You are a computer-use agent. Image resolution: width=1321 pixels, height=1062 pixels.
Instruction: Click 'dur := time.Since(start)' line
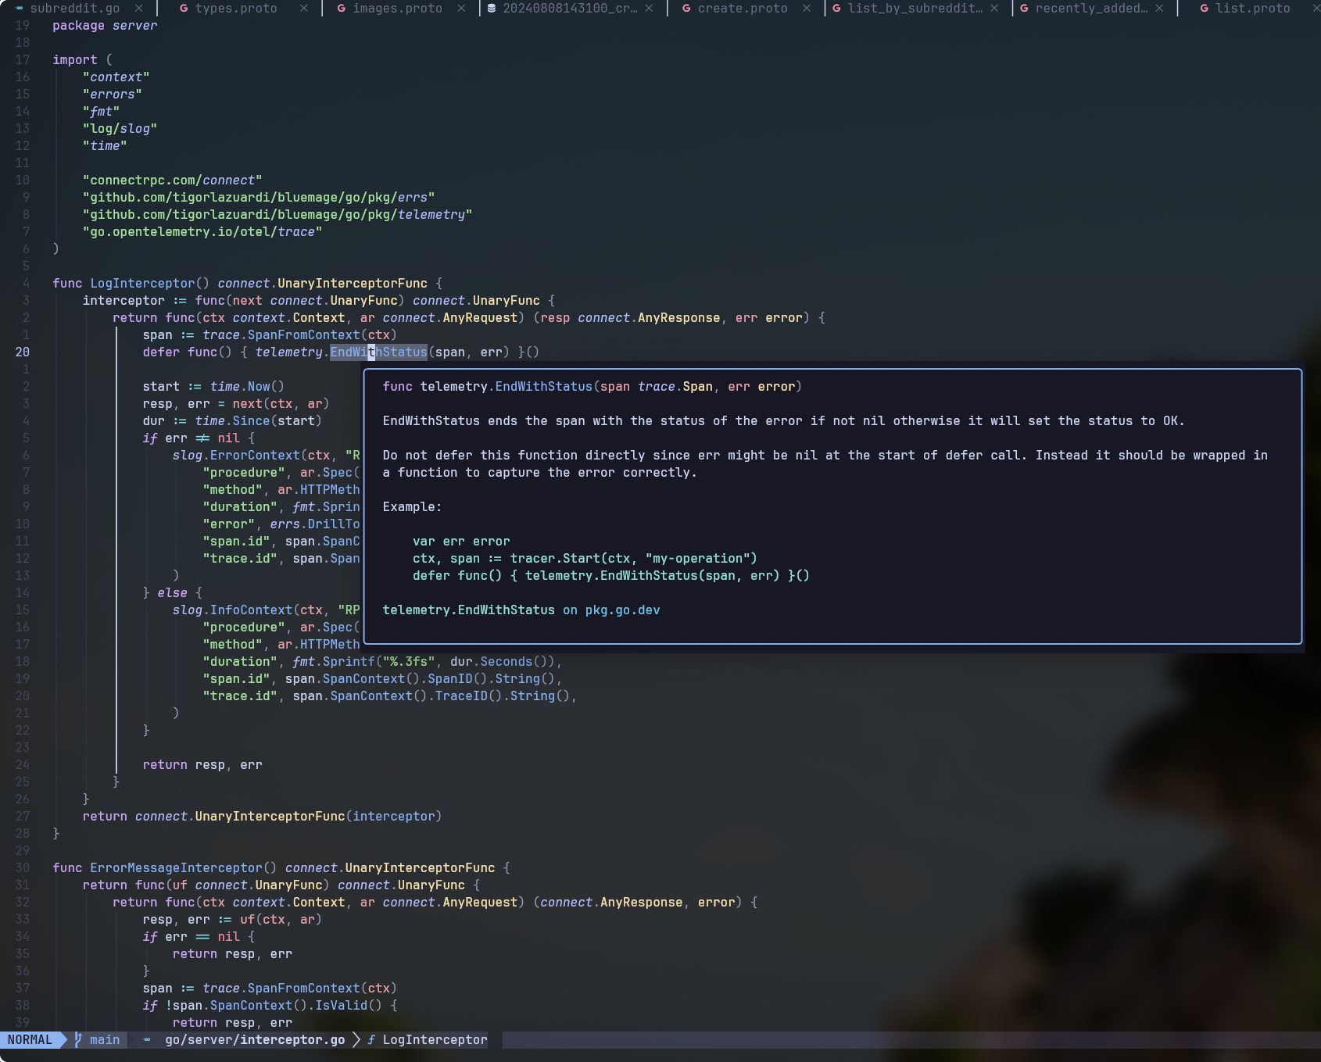[232, 420]
